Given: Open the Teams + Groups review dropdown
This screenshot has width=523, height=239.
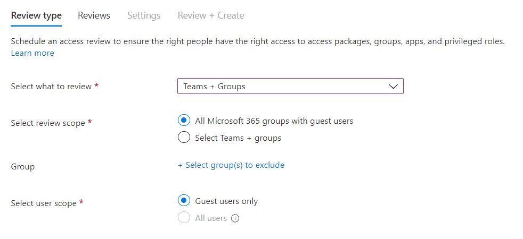Looking at the screenshot, I should pos(290,86).
